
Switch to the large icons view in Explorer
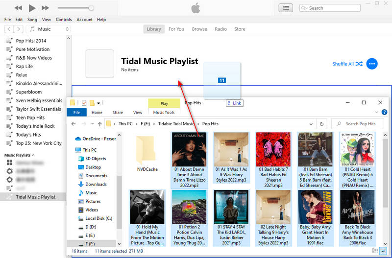pyautogui.click(x=383, y=251)
